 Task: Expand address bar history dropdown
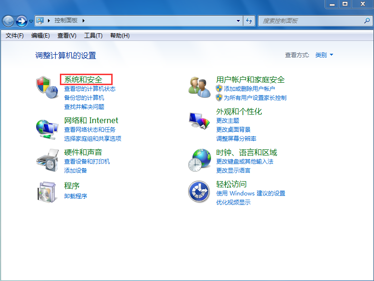point(238,21)
